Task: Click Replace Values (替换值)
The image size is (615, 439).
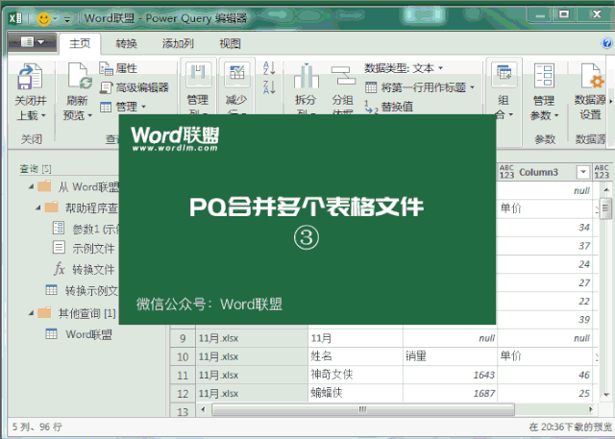Action: pos(389,107)
